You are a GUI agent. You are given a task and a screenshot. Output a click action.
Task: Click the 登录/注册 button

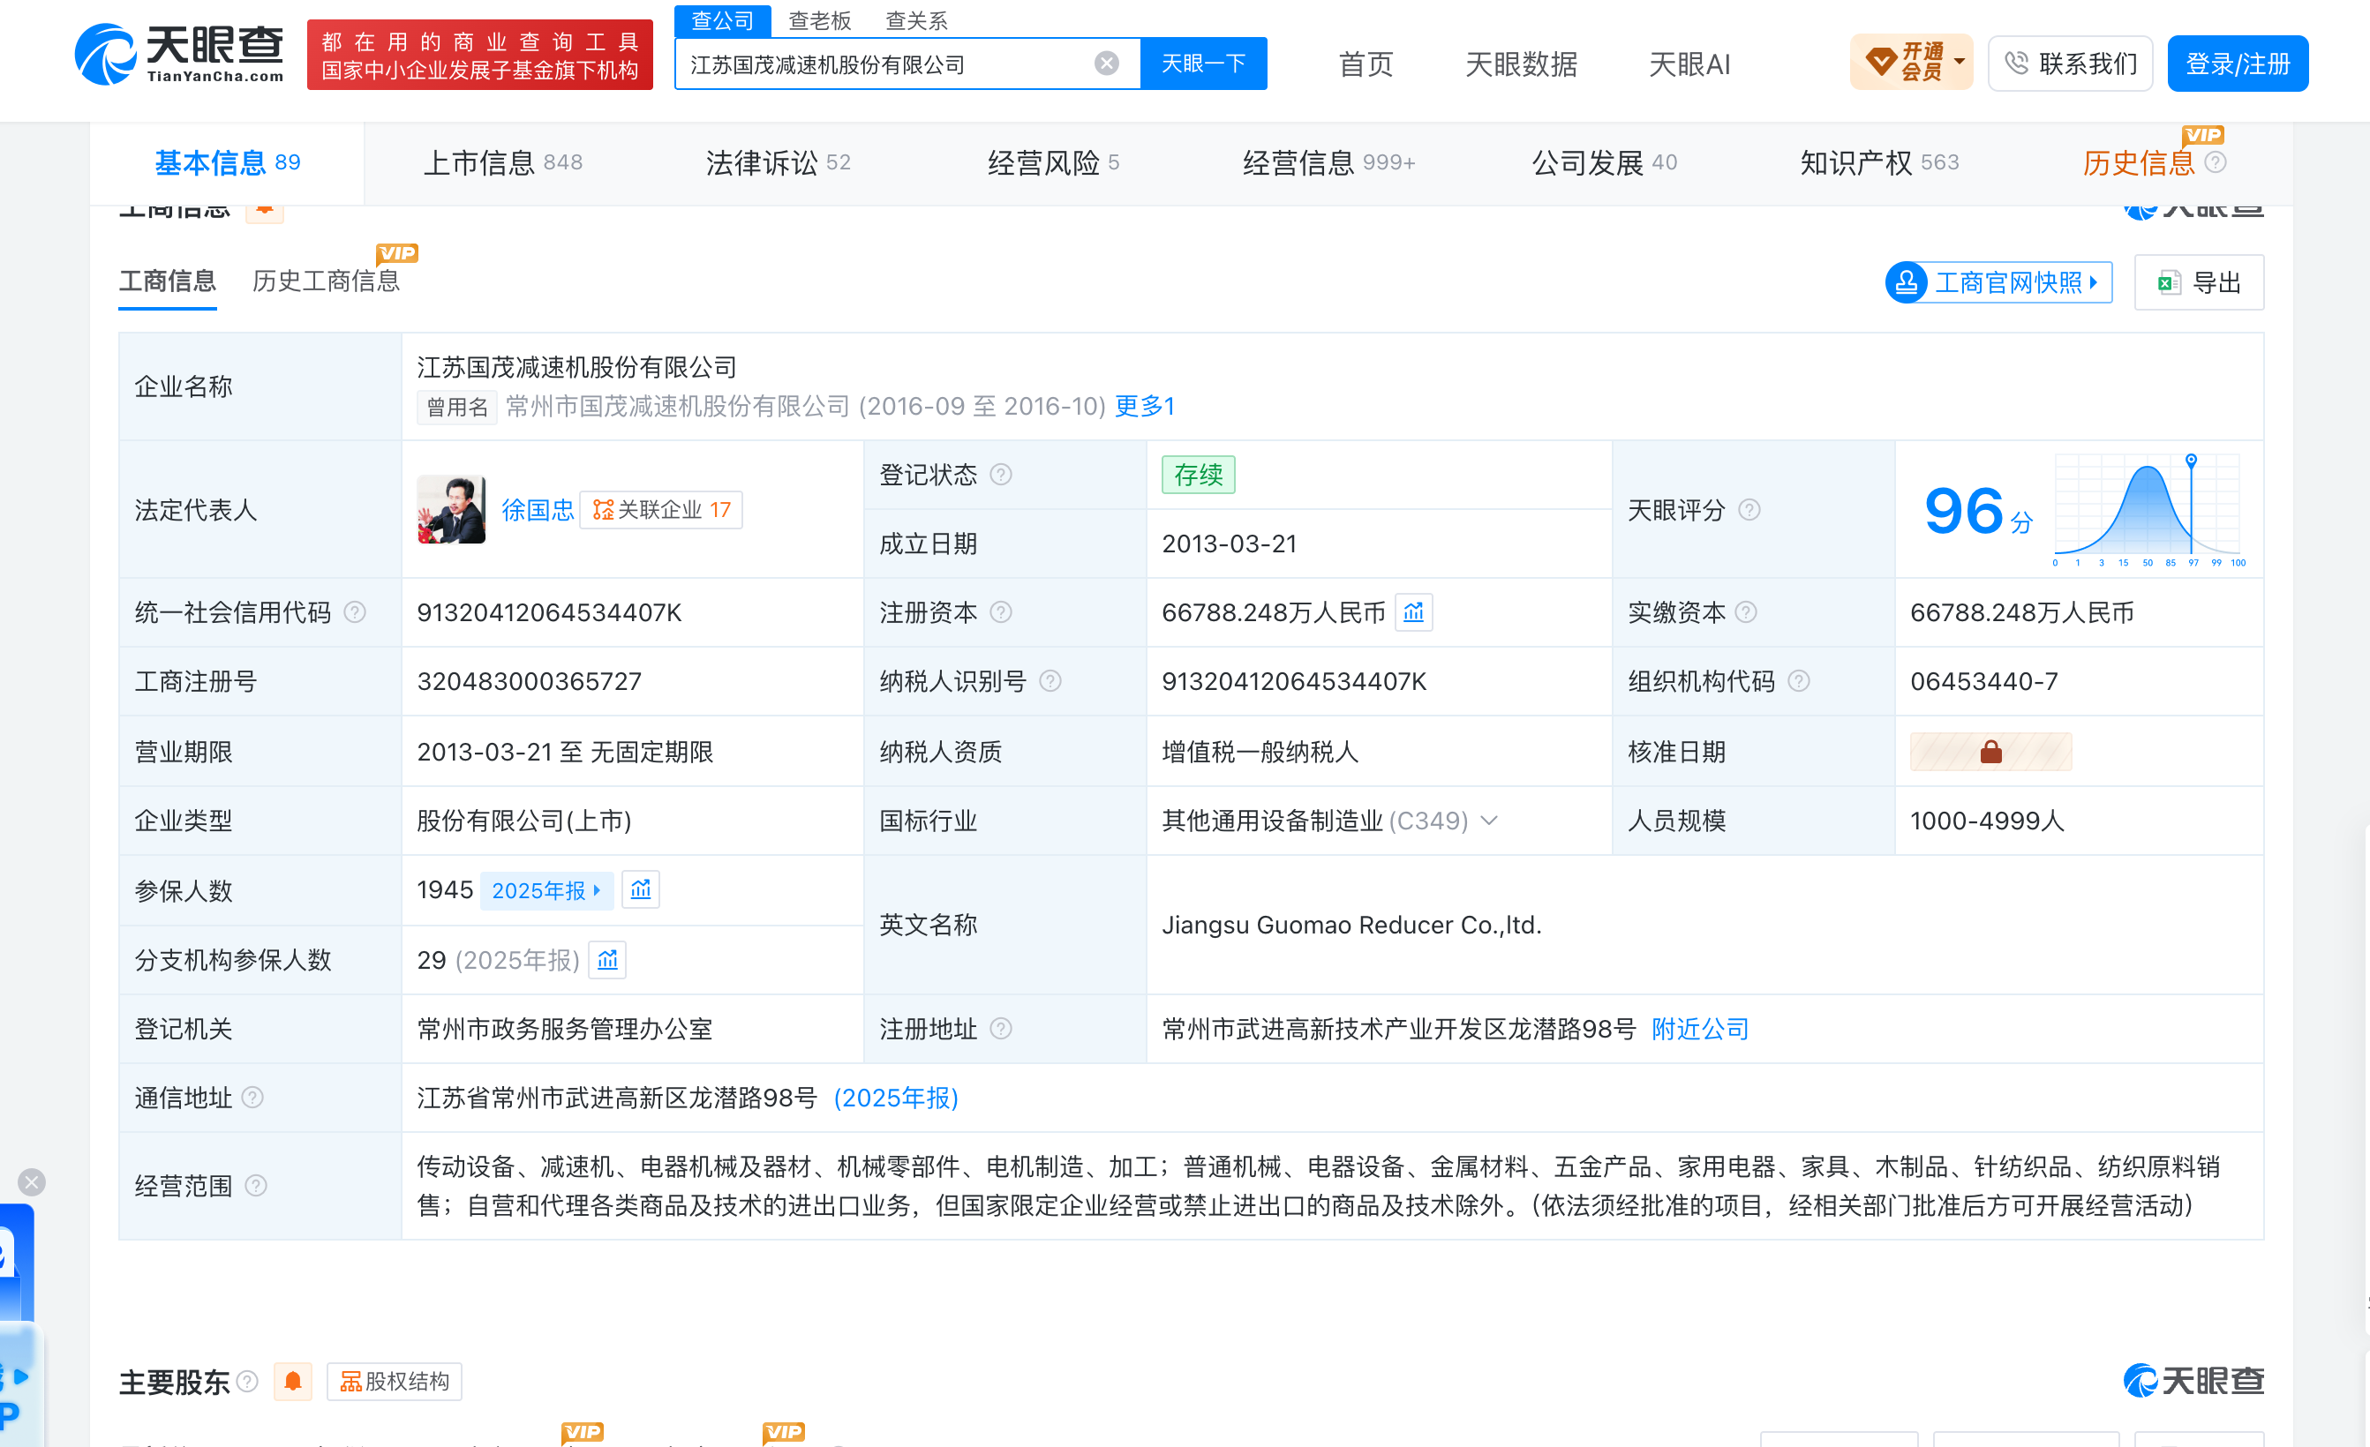point(2238,64)
